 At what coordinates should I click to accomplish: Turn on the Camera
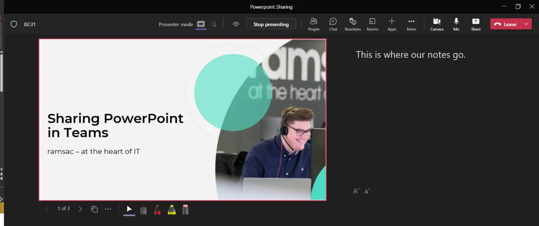click(437, 24)
